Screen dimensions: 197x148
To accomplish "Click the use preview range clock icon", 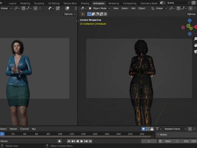I will [x=160, y=141].
